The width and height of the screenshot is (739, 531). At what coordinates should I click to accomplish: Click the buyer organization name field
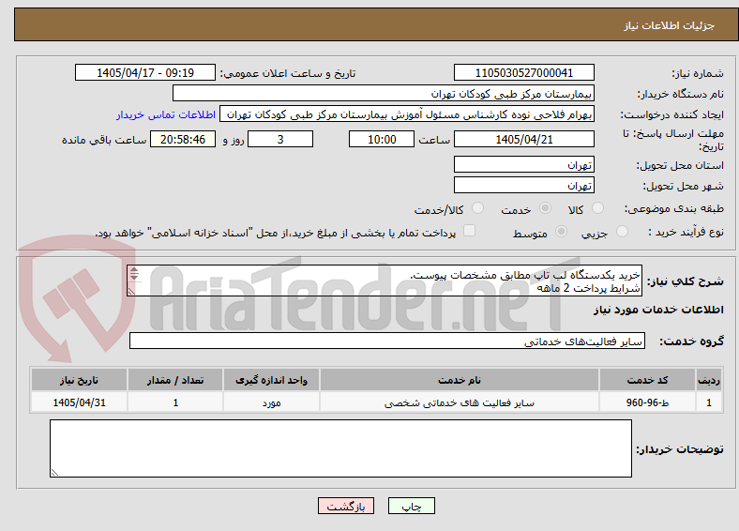coord(384,94)
